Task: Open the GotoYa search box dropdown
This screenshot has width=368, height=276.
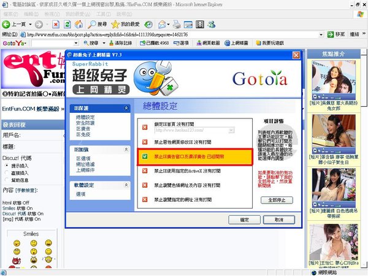Action: point(76,43)
